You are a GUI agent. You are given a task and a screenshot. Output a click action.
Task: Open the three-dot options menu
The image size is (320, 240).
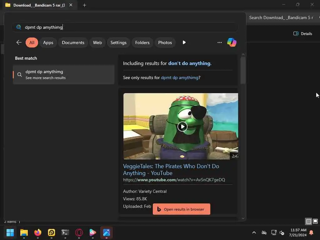(x=220, y=42)
